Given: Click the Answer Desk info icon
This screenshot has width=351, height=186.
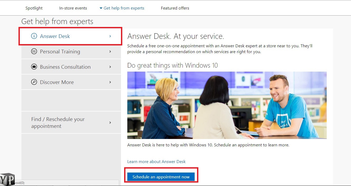Looking at the screenshot, I should point(34,36).
